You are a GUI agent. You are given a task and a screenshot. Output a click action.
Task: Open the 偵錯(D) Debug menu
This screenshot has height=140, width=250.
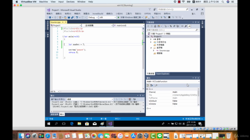(x=109, y=14)
